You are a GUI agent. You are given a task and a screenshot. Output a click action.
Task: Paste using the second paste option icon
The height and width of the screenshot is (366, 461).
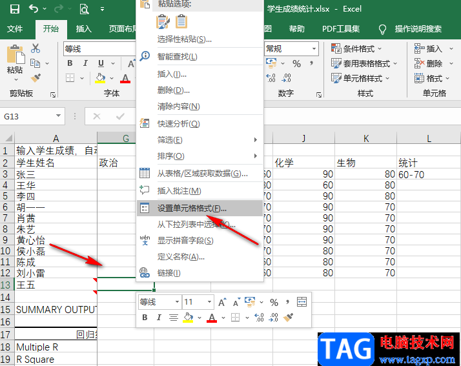pyautogui.click(x=181, y=22)
